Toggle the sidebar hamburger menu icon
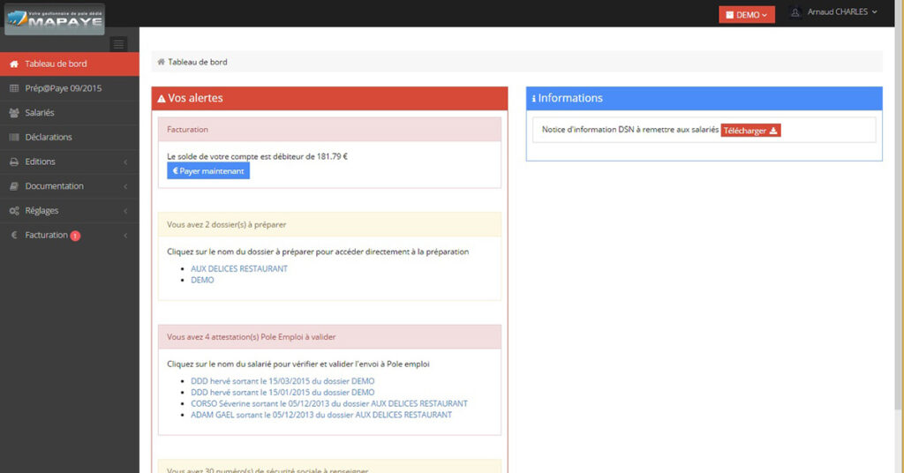Viewport: 904px width, 473px height. tap(119, 44)
